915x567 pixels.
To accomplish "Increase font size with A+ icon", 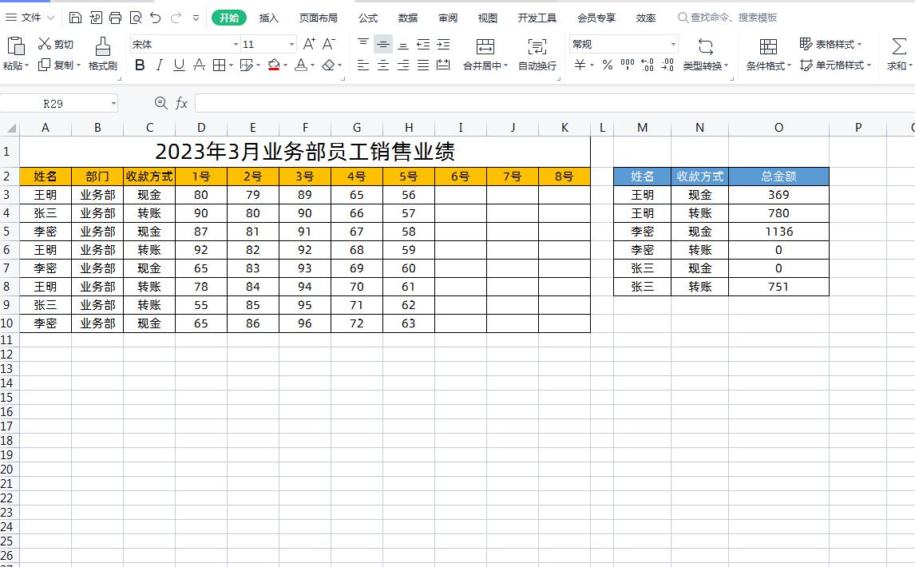I will point(309,44).
